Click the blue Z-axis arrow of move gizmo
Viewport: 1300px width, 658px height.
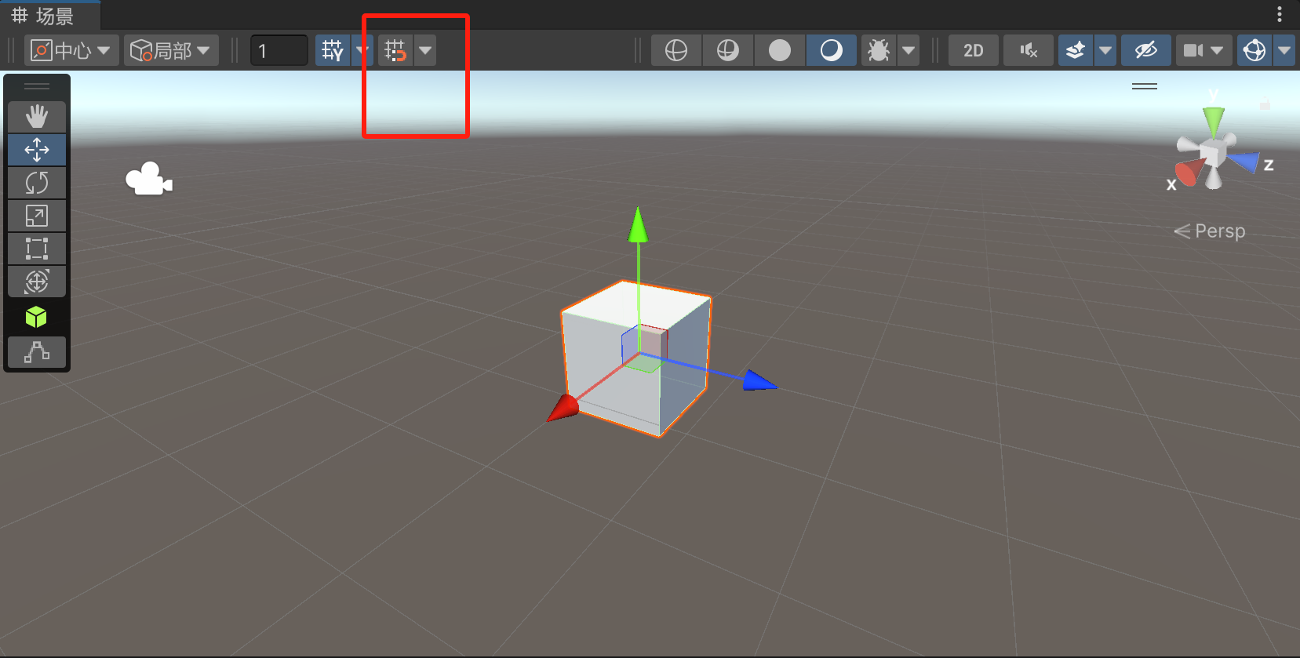point(759,380)
